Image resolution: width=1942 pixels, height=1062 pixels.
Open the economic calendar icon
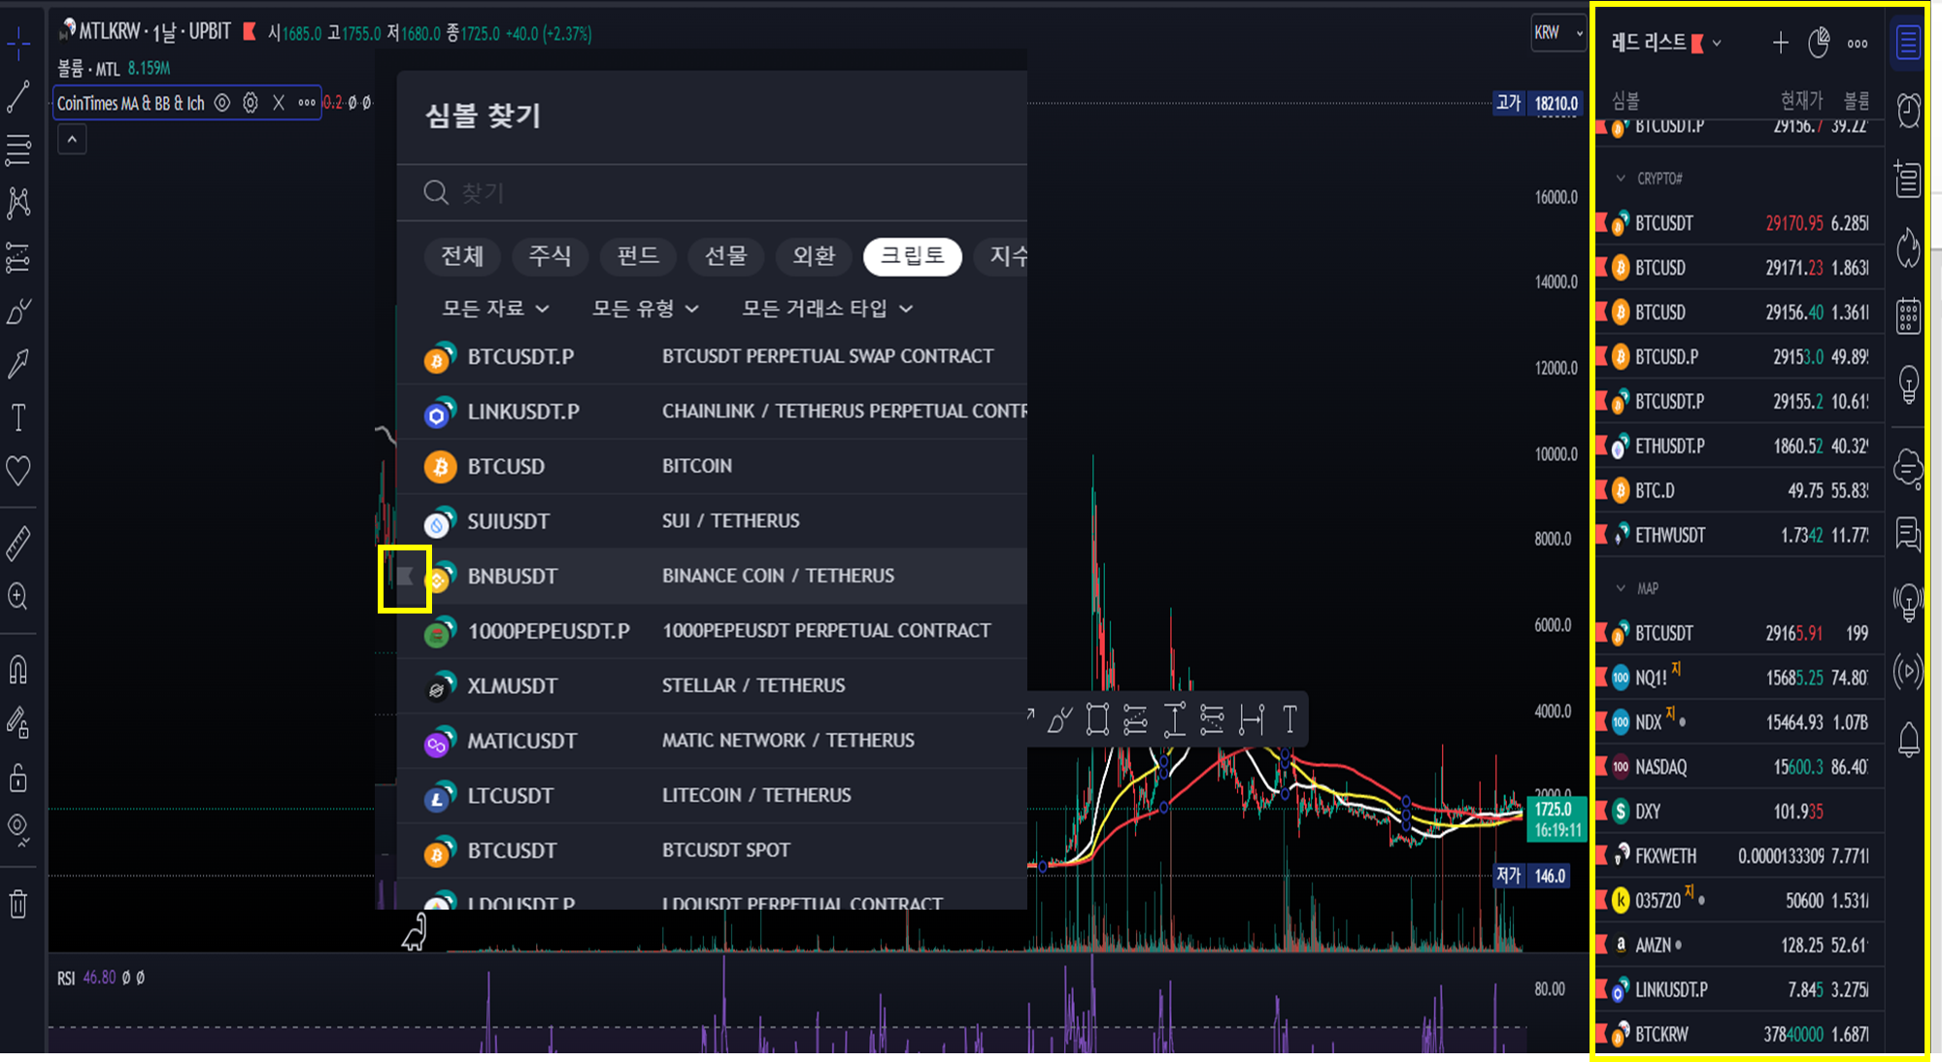(x=1908, y=315)
